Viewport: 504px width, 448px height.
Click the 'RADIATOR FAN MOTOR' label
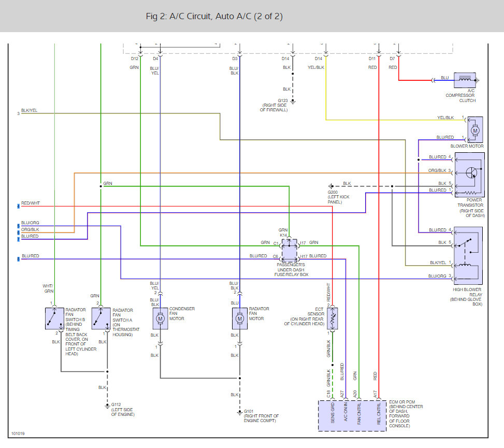click(259, 314)
